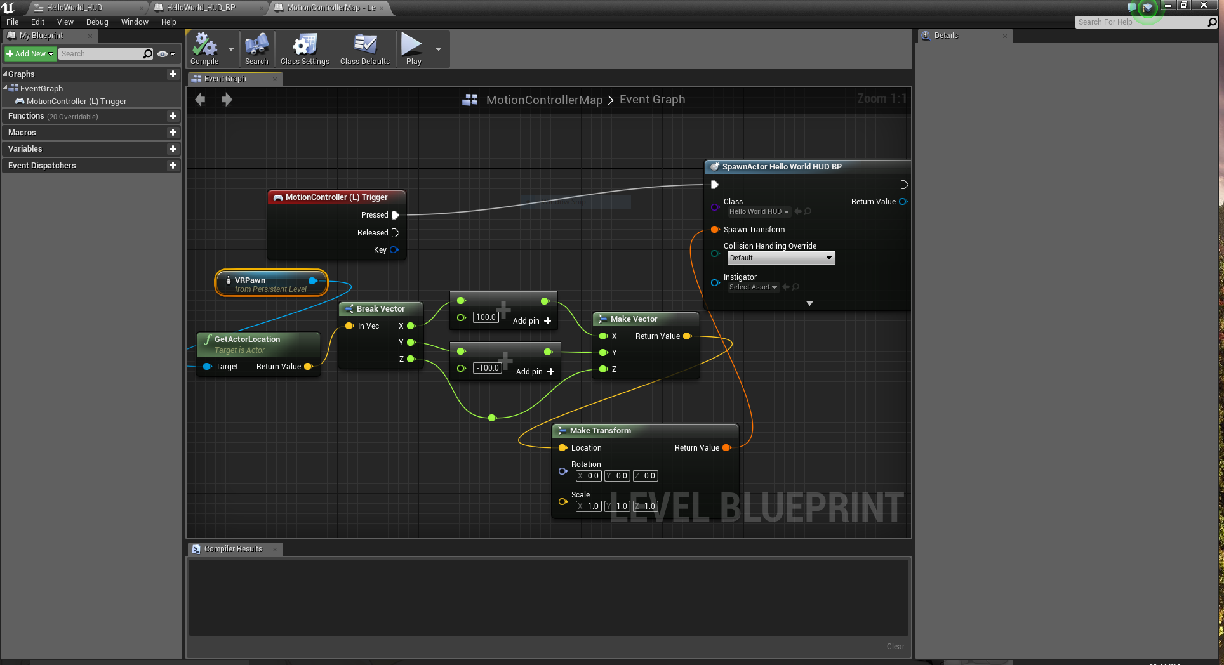
Task: Click SpawnActor Return Value pin
Action: [x=903, y=202]
